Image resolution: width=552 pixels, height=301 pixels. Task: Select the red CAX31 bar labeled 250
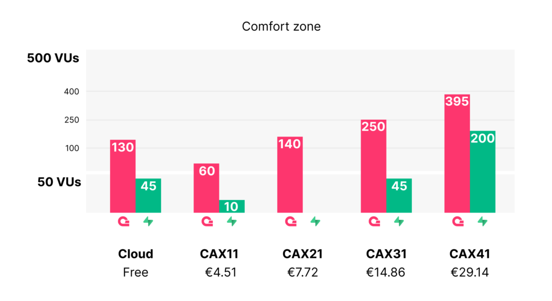pos(374,166)
